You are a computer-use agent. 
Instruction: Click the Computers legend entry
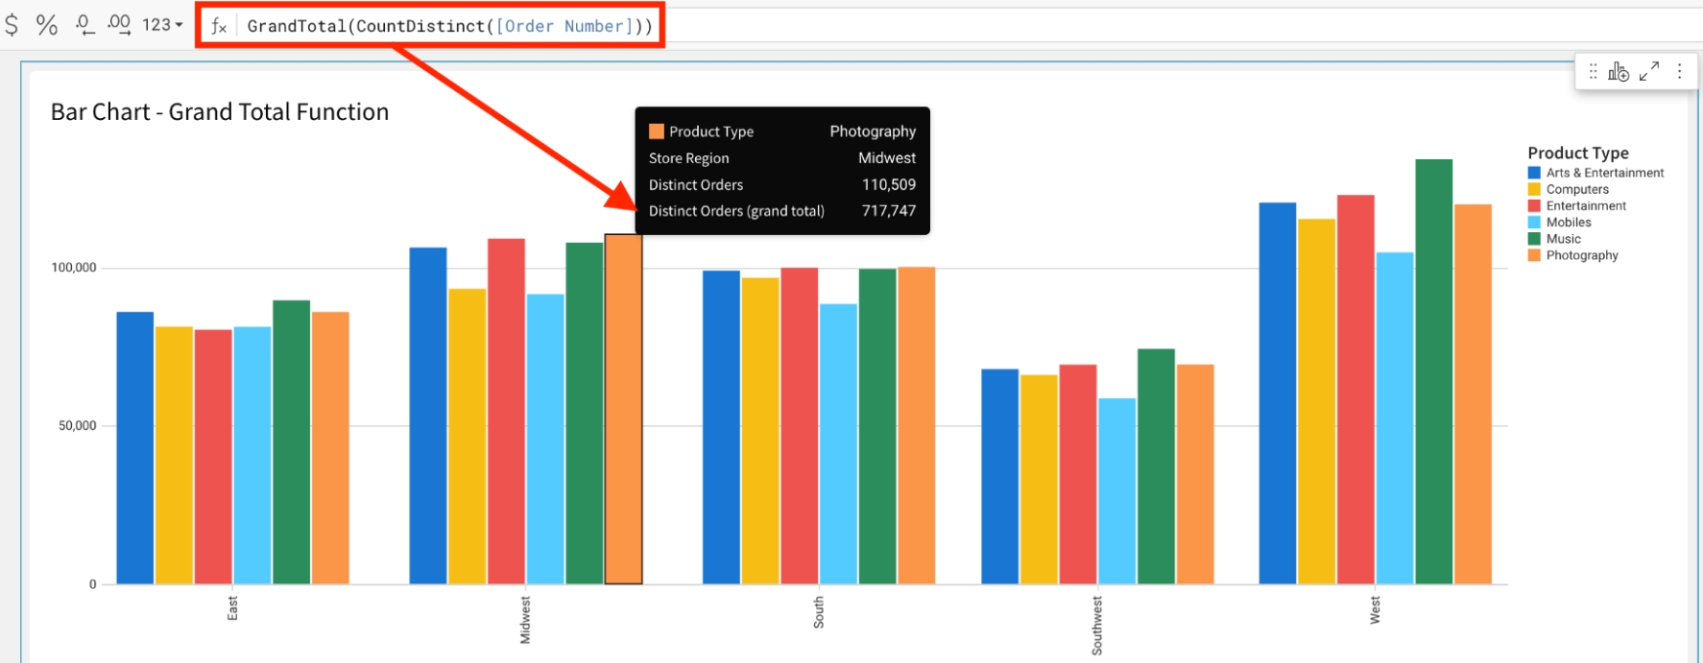tap(1576, 189)
